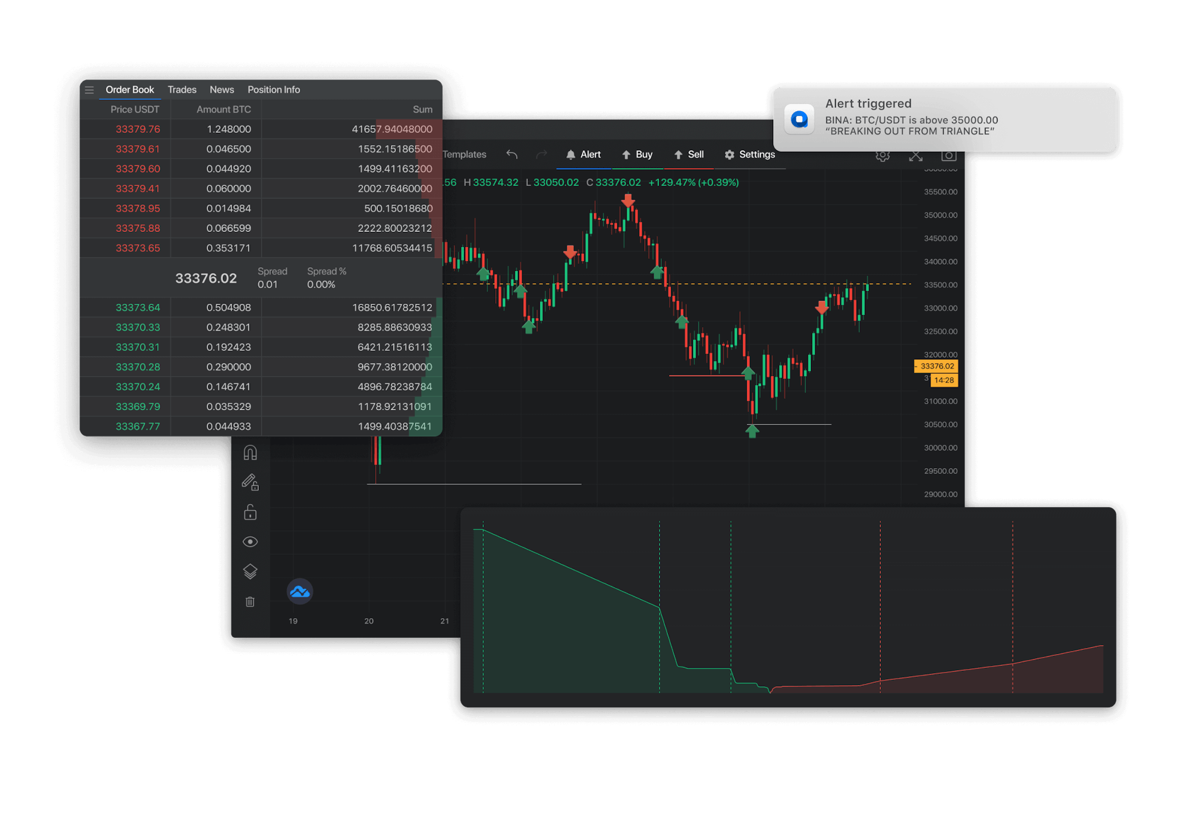The image size is (1196, 837).
Task: Select the ask price 33379.41
Action: point(138,188)
